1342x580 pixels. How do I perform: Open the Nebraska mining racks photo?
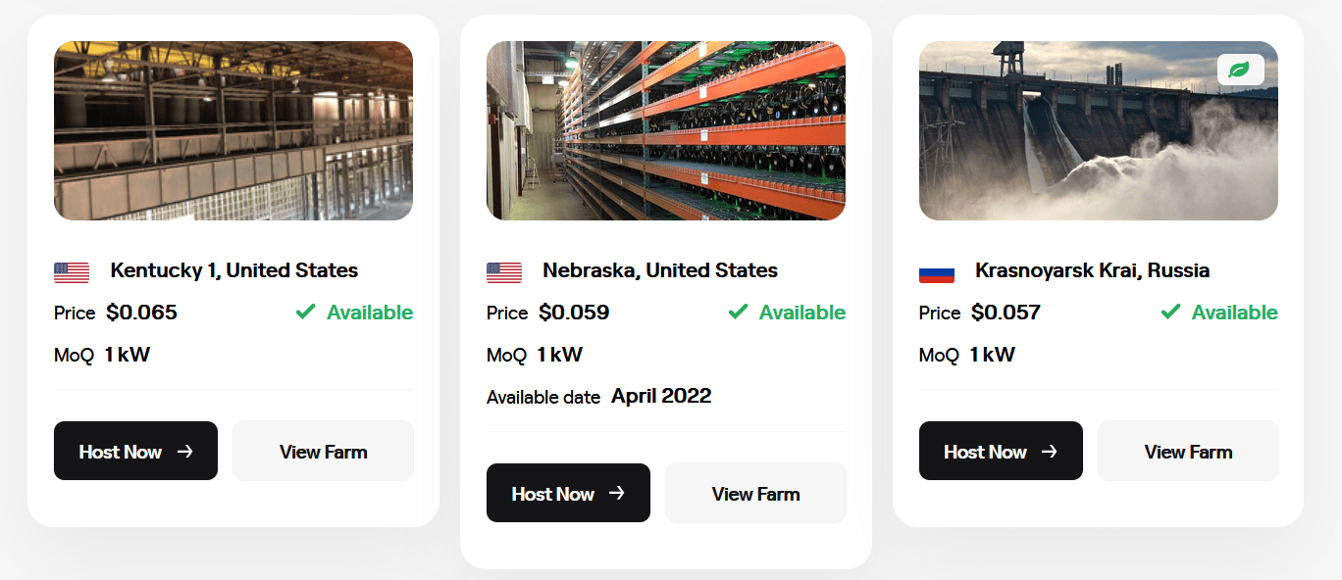pyautogui.click(x=666, y=130)
